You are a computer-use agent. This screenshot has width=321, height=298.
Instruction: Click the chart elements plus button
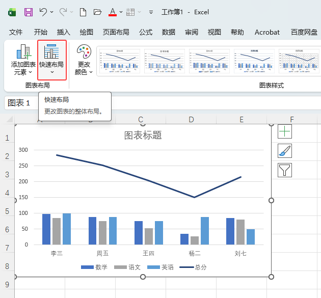click(284, 131)
